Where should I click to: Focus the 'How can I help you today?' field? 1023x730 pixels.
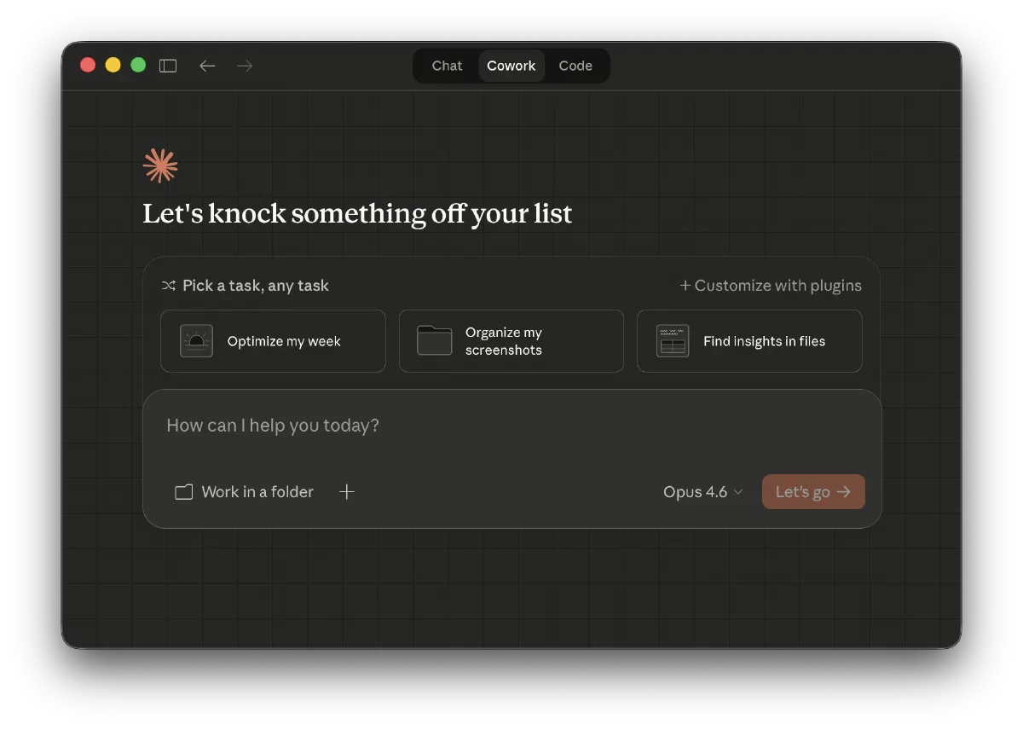coord(511,426)
